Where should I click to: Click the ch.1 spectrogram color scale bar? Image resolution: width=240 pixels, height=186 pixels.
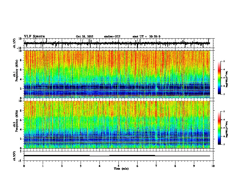click(219, 78)
